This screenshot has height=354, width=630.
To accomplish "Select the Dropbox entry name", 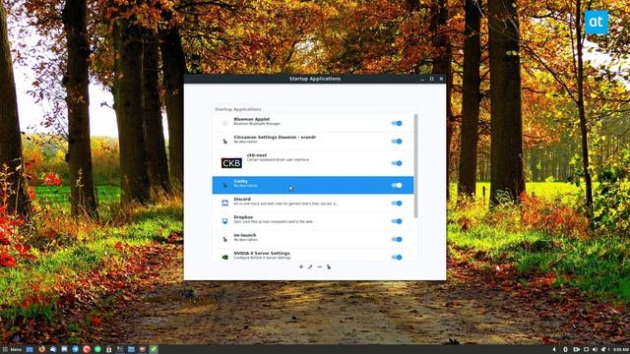I will point(243,217).
